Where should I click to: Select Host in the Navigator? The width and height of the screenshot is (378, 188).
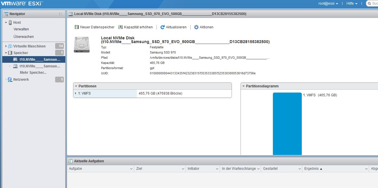[x=17, y=23]
